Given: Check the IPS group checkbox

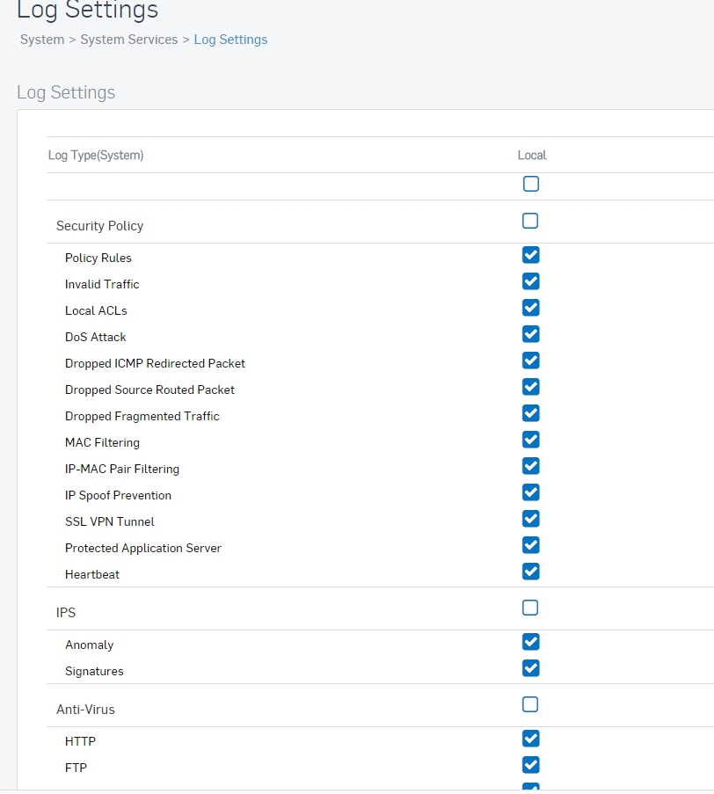Looking at the screenshot, I should [530, 608].
